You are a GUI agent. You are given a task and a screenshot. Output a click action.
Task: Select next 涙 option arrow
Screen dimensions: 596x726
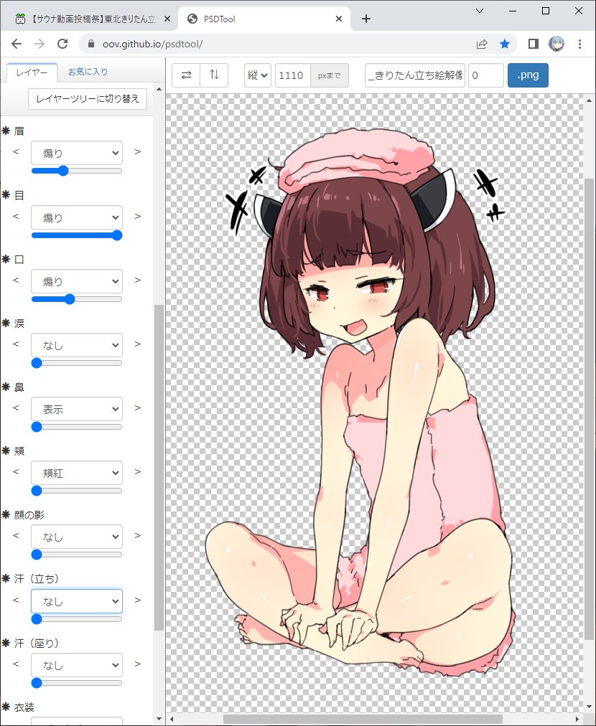coord(138,344)
